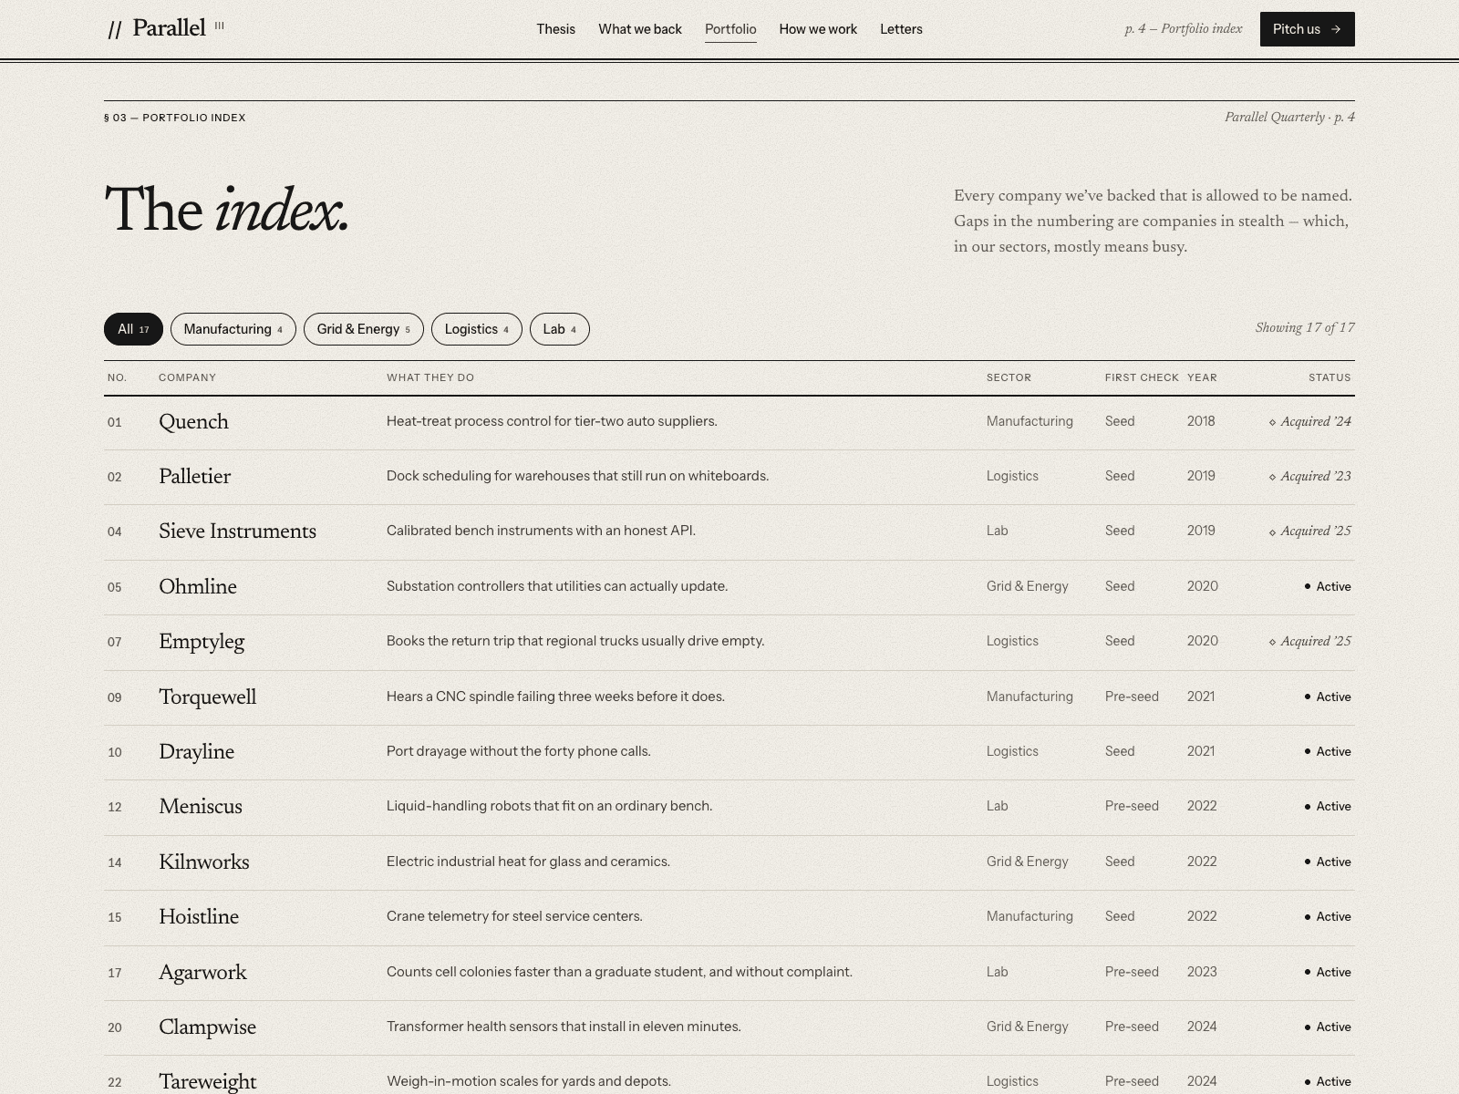
Task: Filter the index by Manufacturing
Action: coord(233,329)
